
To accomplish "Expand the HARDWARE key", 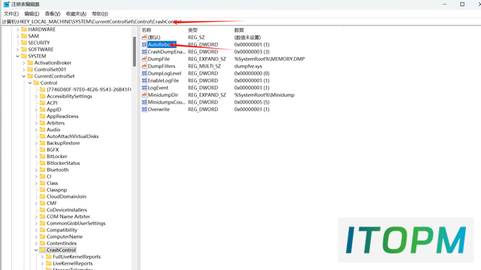I will (17, 29).
